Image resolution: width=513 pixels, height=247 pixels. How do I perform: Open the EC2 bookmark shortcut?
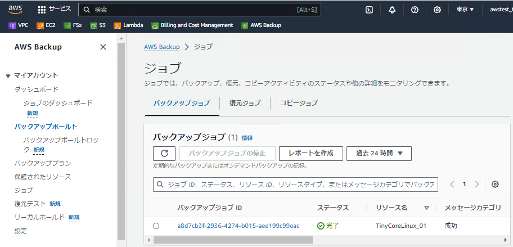coord(46,25)
